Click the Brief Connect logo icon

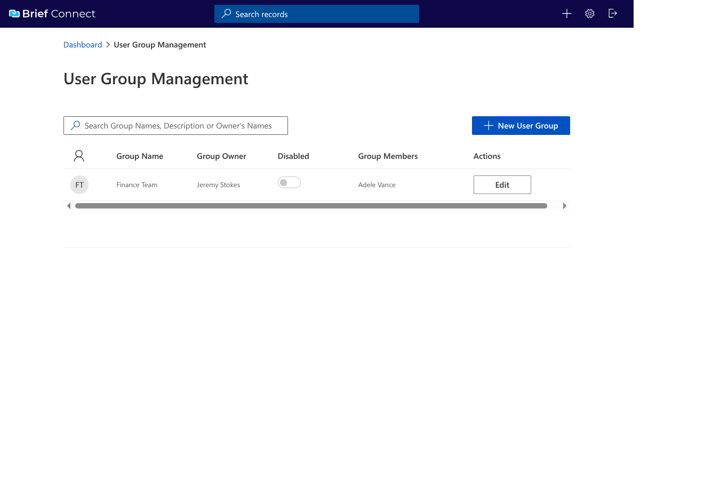[x=15, y=13]
